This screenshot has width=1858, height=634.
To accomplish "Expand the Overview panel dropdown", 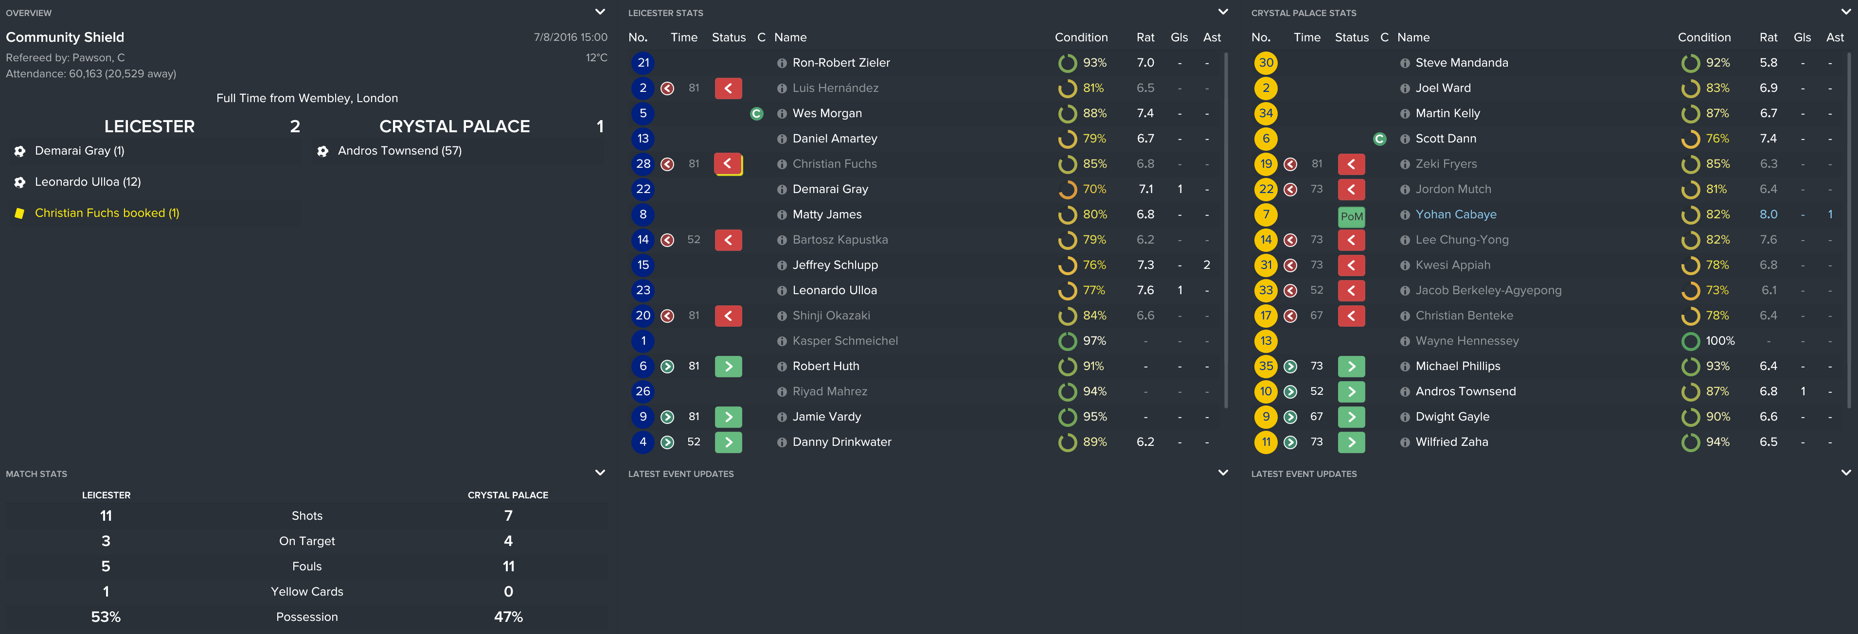I will click(x=599, y=12).
